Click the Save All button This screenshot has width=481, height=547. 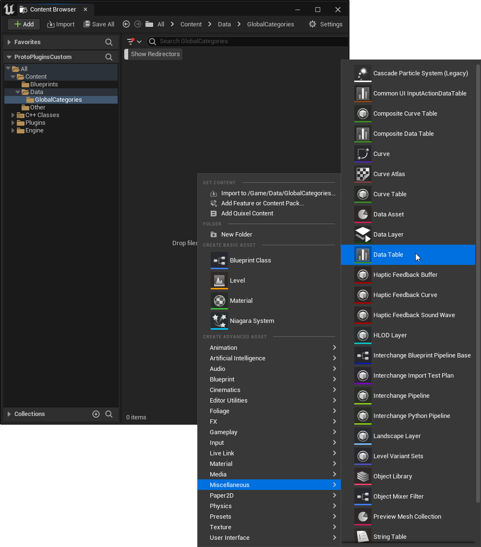[99, 24]
